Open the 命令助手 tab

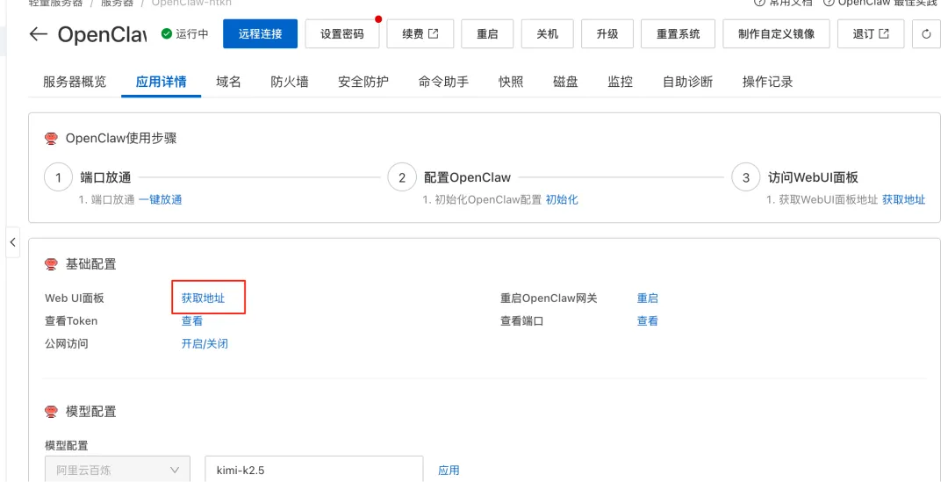coord(443,82)
